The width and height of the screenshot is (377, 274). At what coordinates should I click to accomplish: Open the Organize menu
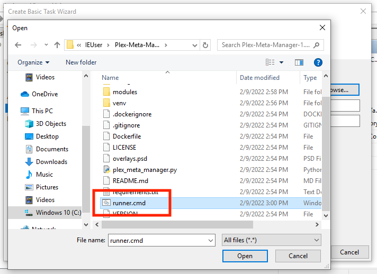(33, 62)
